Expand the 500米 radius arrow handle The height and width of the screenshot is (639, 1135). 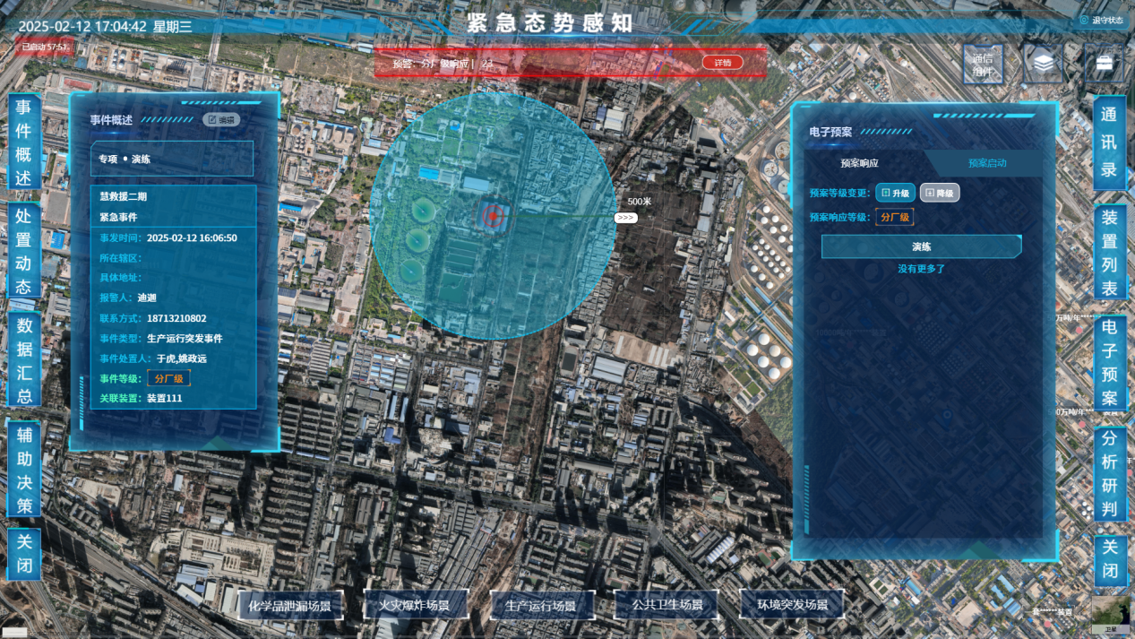[x=625, y=218]
